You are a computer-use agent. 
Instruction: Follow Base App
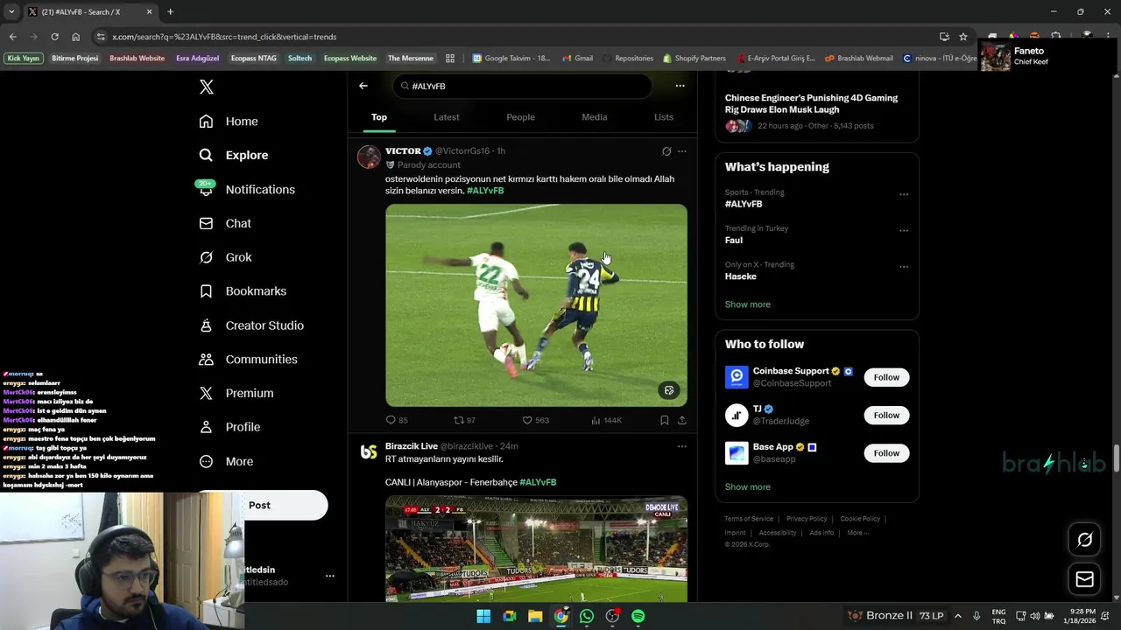click(886, 452)
